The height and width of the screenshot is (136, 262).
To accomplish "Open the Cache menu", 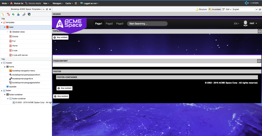I will point(69,3).
